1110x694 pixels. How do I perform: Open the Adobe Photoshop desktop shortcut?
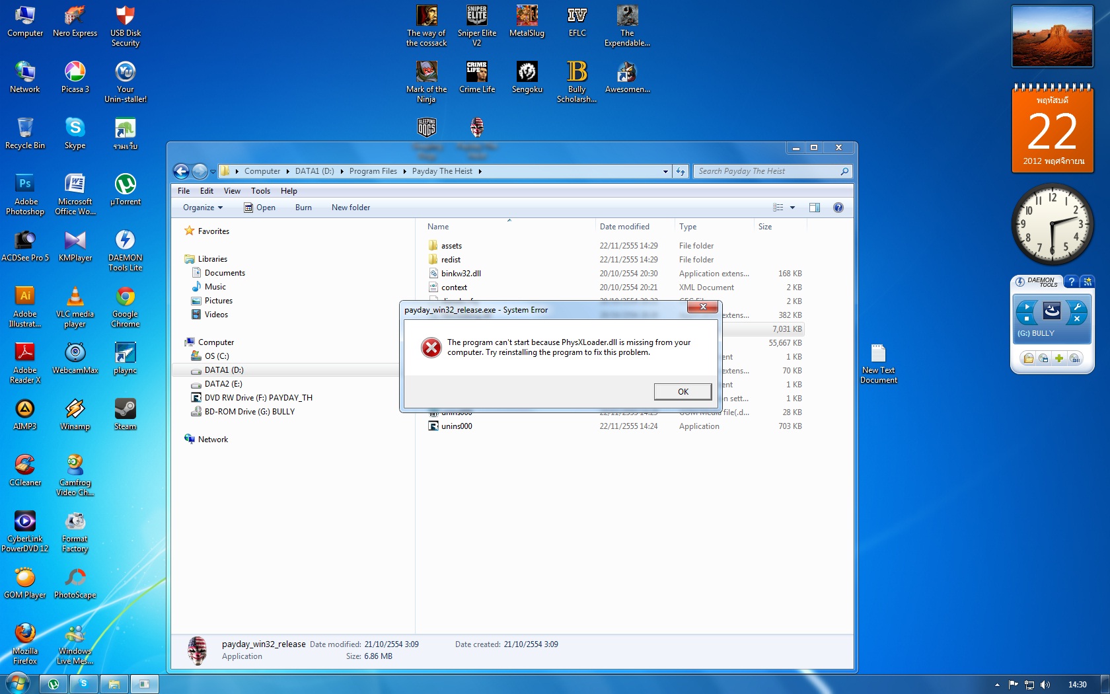25,194
